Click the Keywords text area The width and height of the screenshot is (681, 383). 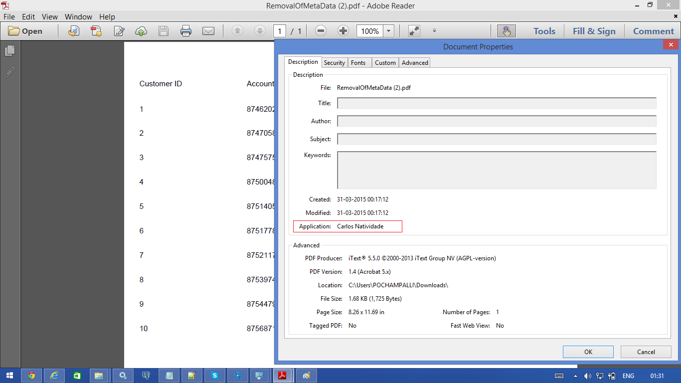coord(497,170)
